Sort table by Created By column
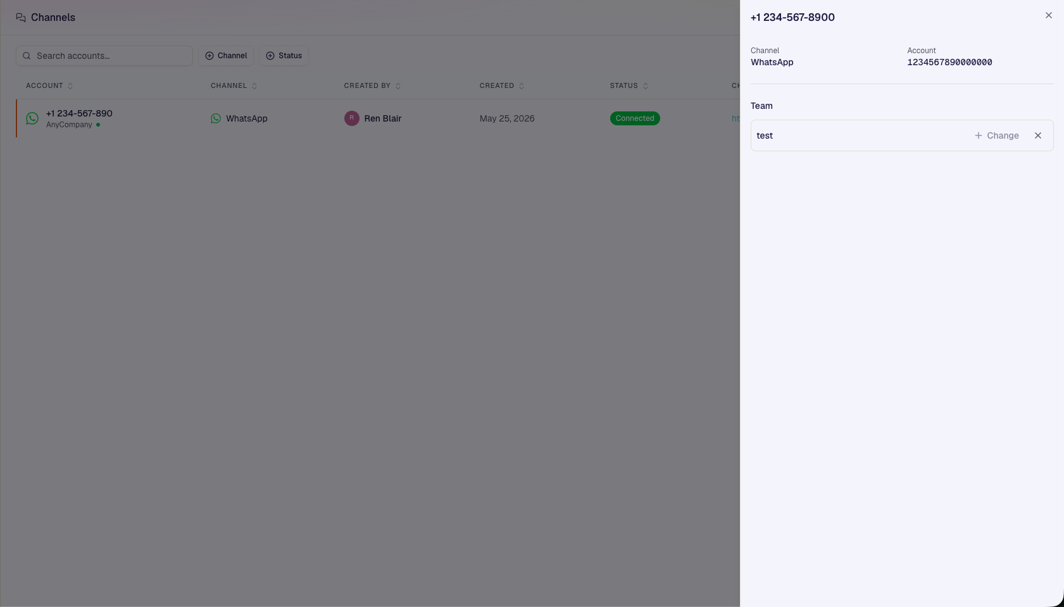 372,86
